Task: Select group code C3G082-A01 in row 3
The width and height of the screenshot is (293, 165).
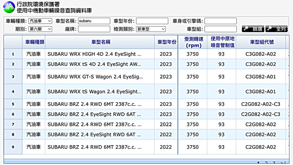Action: click(261, 77)
